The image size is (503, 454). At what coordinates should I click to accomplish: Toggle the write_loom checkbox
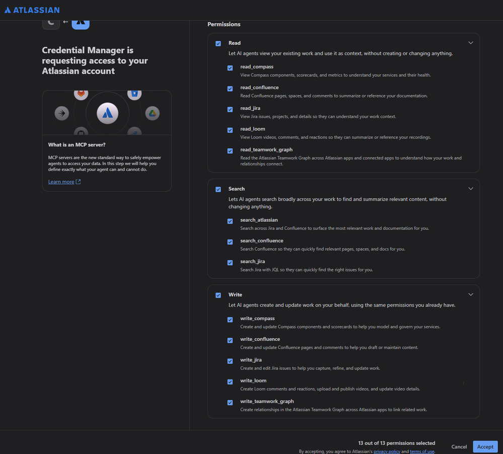click(230, 382)
